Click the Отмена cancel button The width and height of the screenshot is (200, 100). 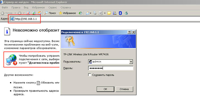coord(124,89)
